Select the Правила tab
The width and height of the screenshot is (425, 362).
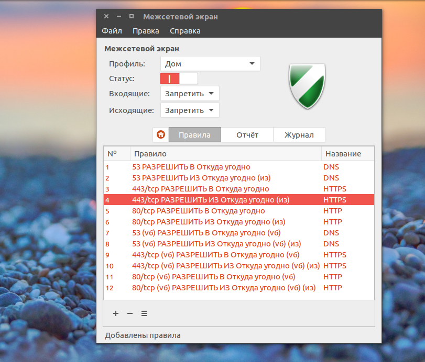[194, 135]
